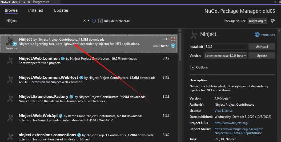The image size is (281, 142).
Task: Click verified badge next to ninject.extensions.conventions
Action: [79, 135]
